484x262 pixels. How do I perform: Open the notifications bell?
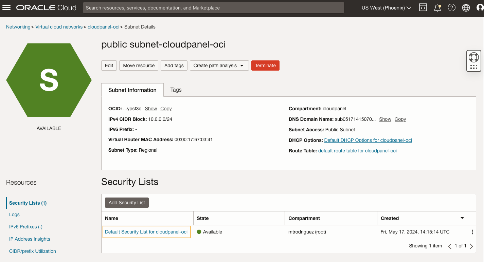tap(437, 7)
